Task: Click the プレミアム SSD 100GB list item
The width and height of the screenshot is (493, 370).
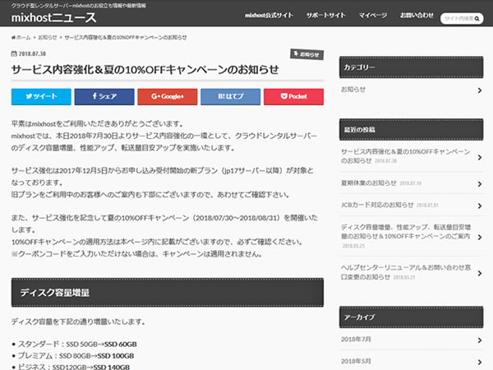Action: [72, 356]
